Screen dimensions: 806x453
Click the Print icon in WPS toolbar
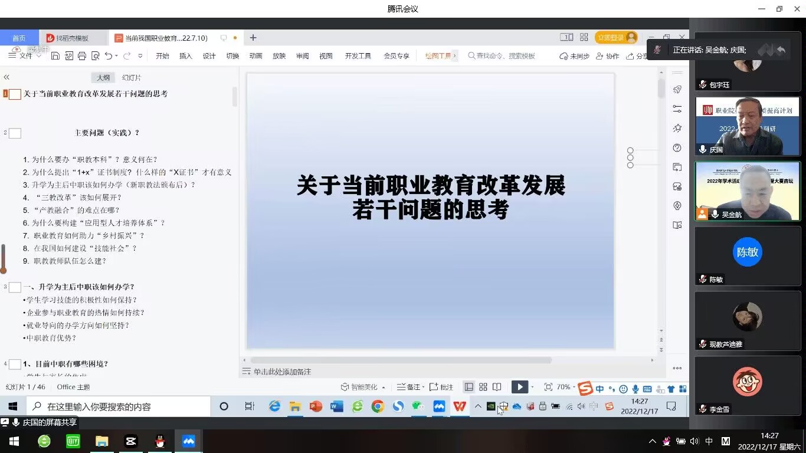point(82,56)
